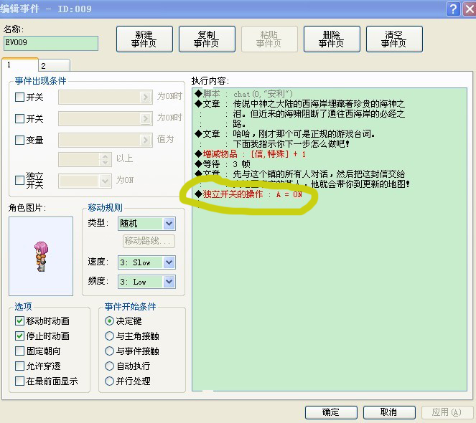This screenshot has height=423, width=476.
Task: Select the 与事件接触 trigger radio button
Action: coord(109,351)
